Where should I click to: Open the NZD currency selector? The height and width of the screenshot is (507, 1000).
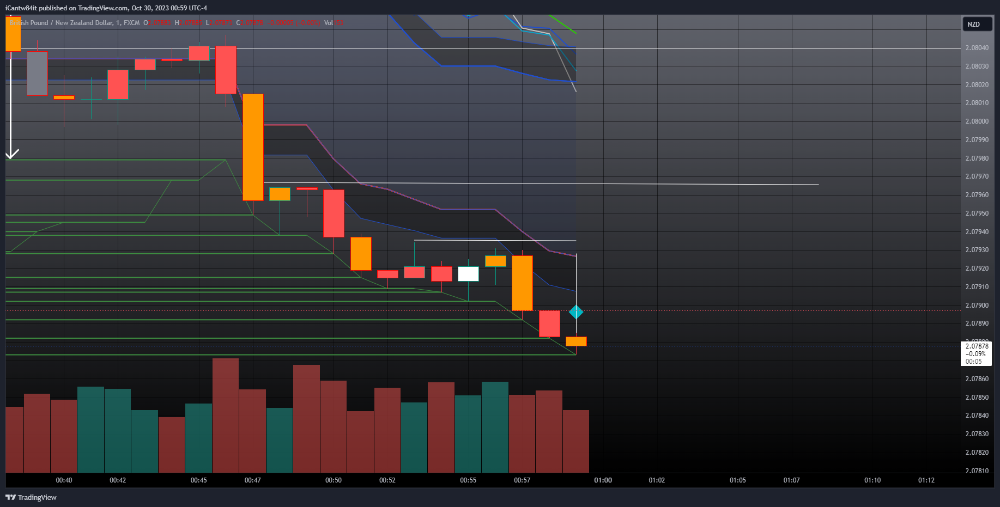coord(977,24)
